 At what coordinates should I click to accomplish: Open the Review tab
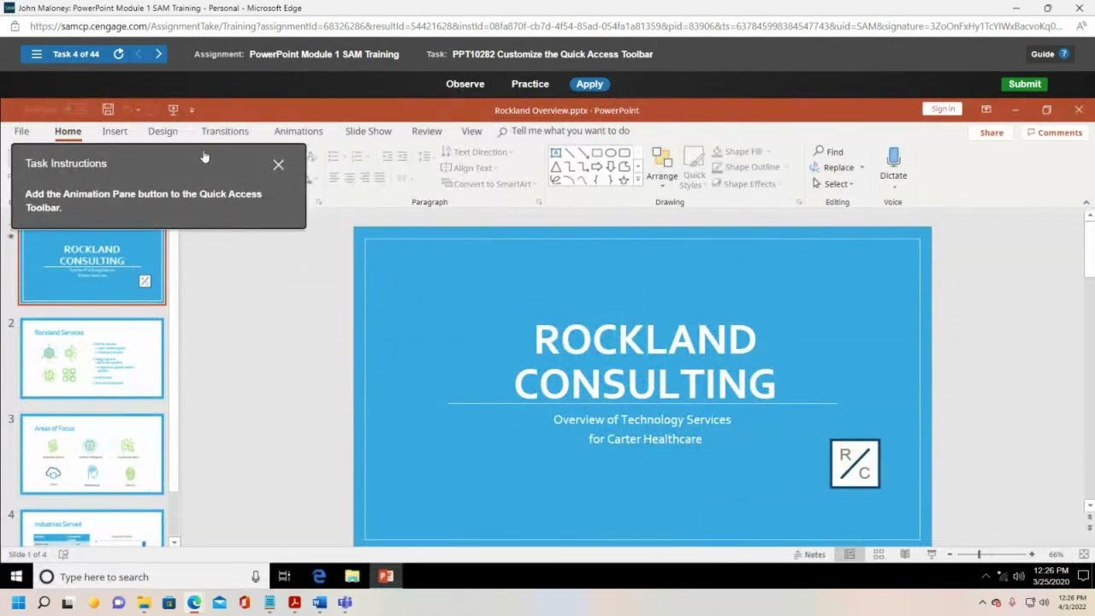427,131
